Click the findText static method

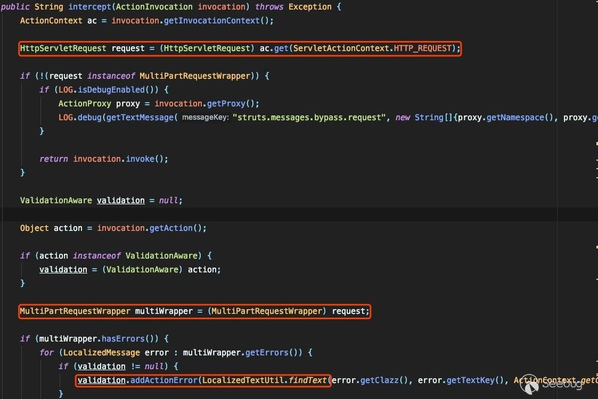click(x=307, y=380)
